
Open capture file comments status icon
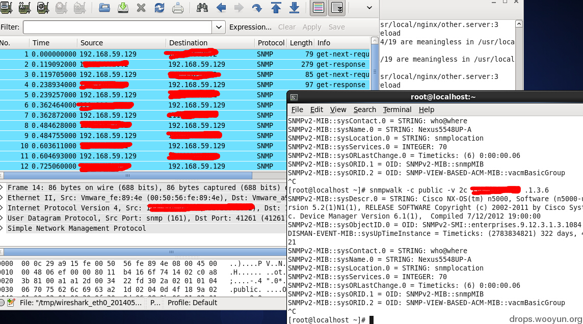click(x=11, y=303)
